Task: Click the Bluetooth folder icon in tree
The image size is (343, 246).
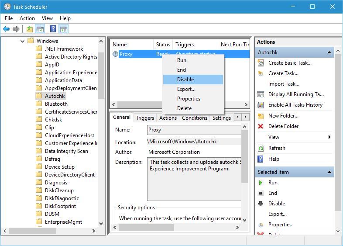Action: pos(39,104)
